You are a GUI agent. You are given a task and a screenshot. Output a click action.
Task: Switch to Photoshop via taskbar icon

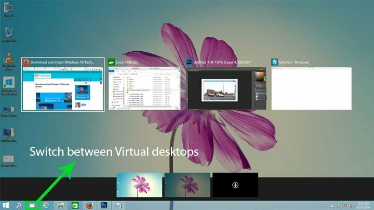[104, 205]
